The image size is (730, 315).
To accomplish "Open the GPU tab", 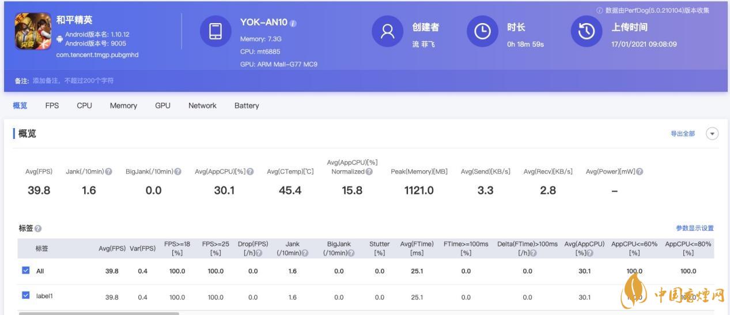I will click(162, 106).
